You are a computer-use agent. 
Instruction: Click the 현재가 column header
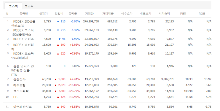(44, 14)
